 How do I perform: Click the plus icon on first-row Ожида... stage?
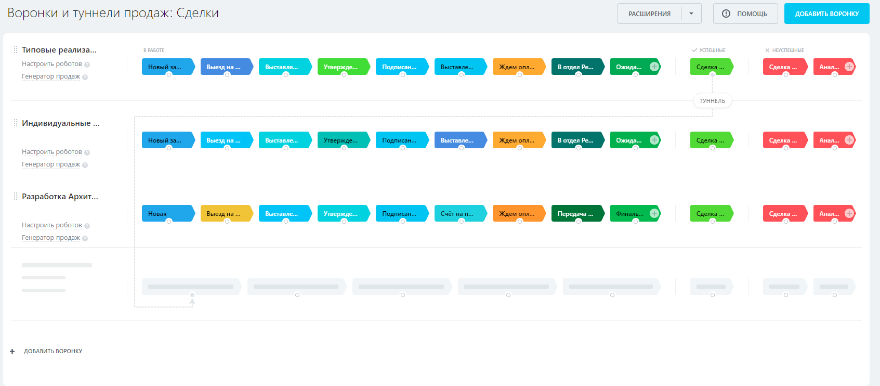pos(654,67)
